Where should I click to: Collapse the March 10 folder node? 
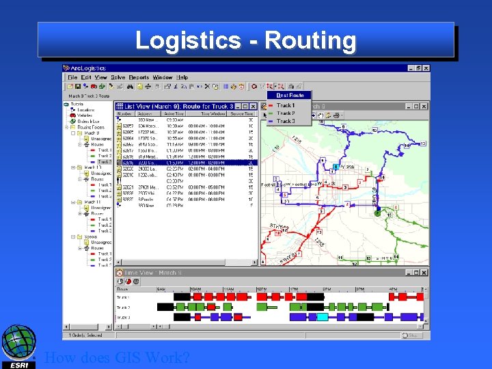coord(73,167)
